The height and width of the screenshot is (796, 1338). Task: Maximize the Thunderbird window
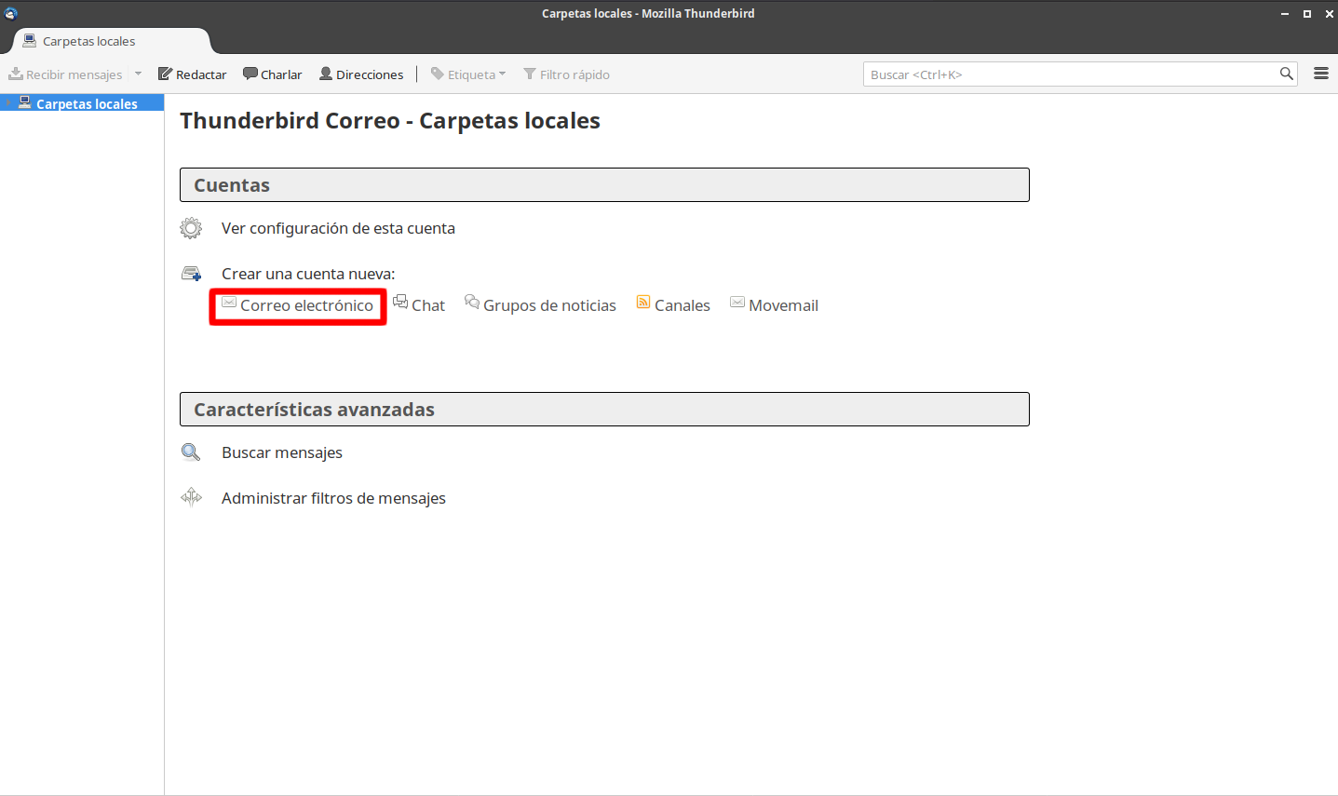[x=1307, y=13]
